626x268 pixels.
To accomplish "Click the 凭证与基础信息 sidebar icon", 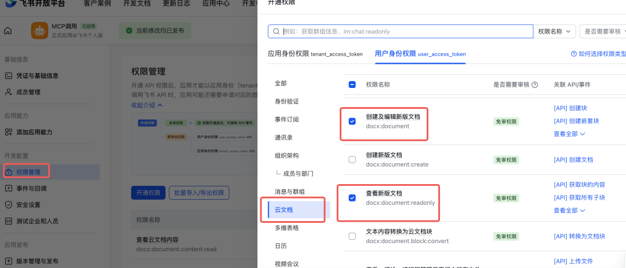I will click(x=8, y=76).
